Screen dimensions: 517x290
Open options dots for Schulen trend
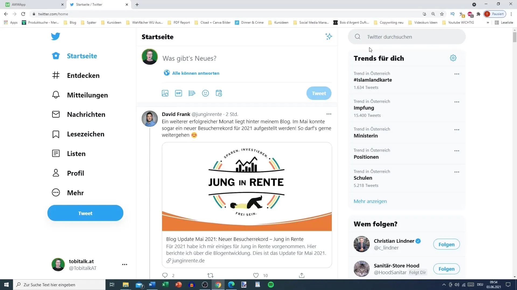[457, 172]
